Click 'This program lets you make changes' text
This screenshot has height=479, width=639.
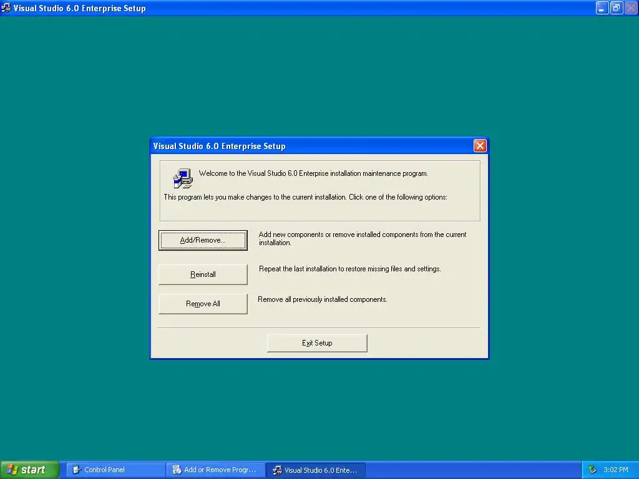[306, 197]
